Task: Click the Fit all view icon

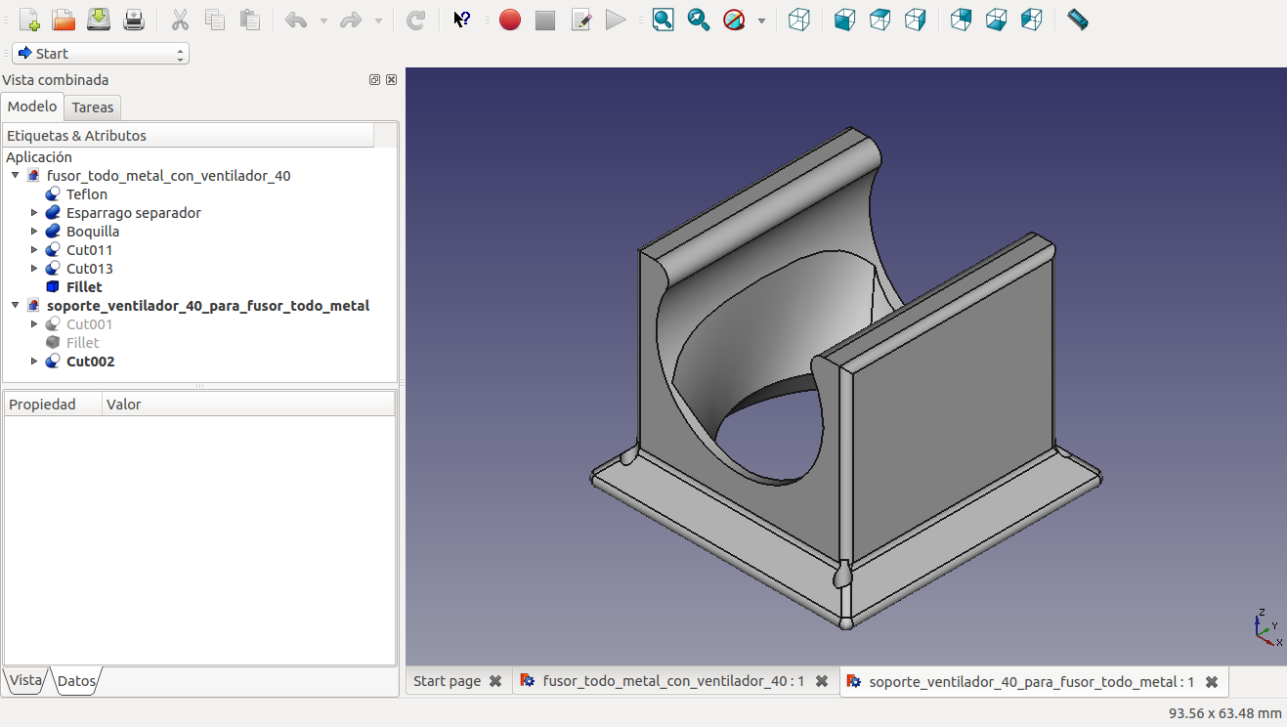Action: [x=664, y=20]
